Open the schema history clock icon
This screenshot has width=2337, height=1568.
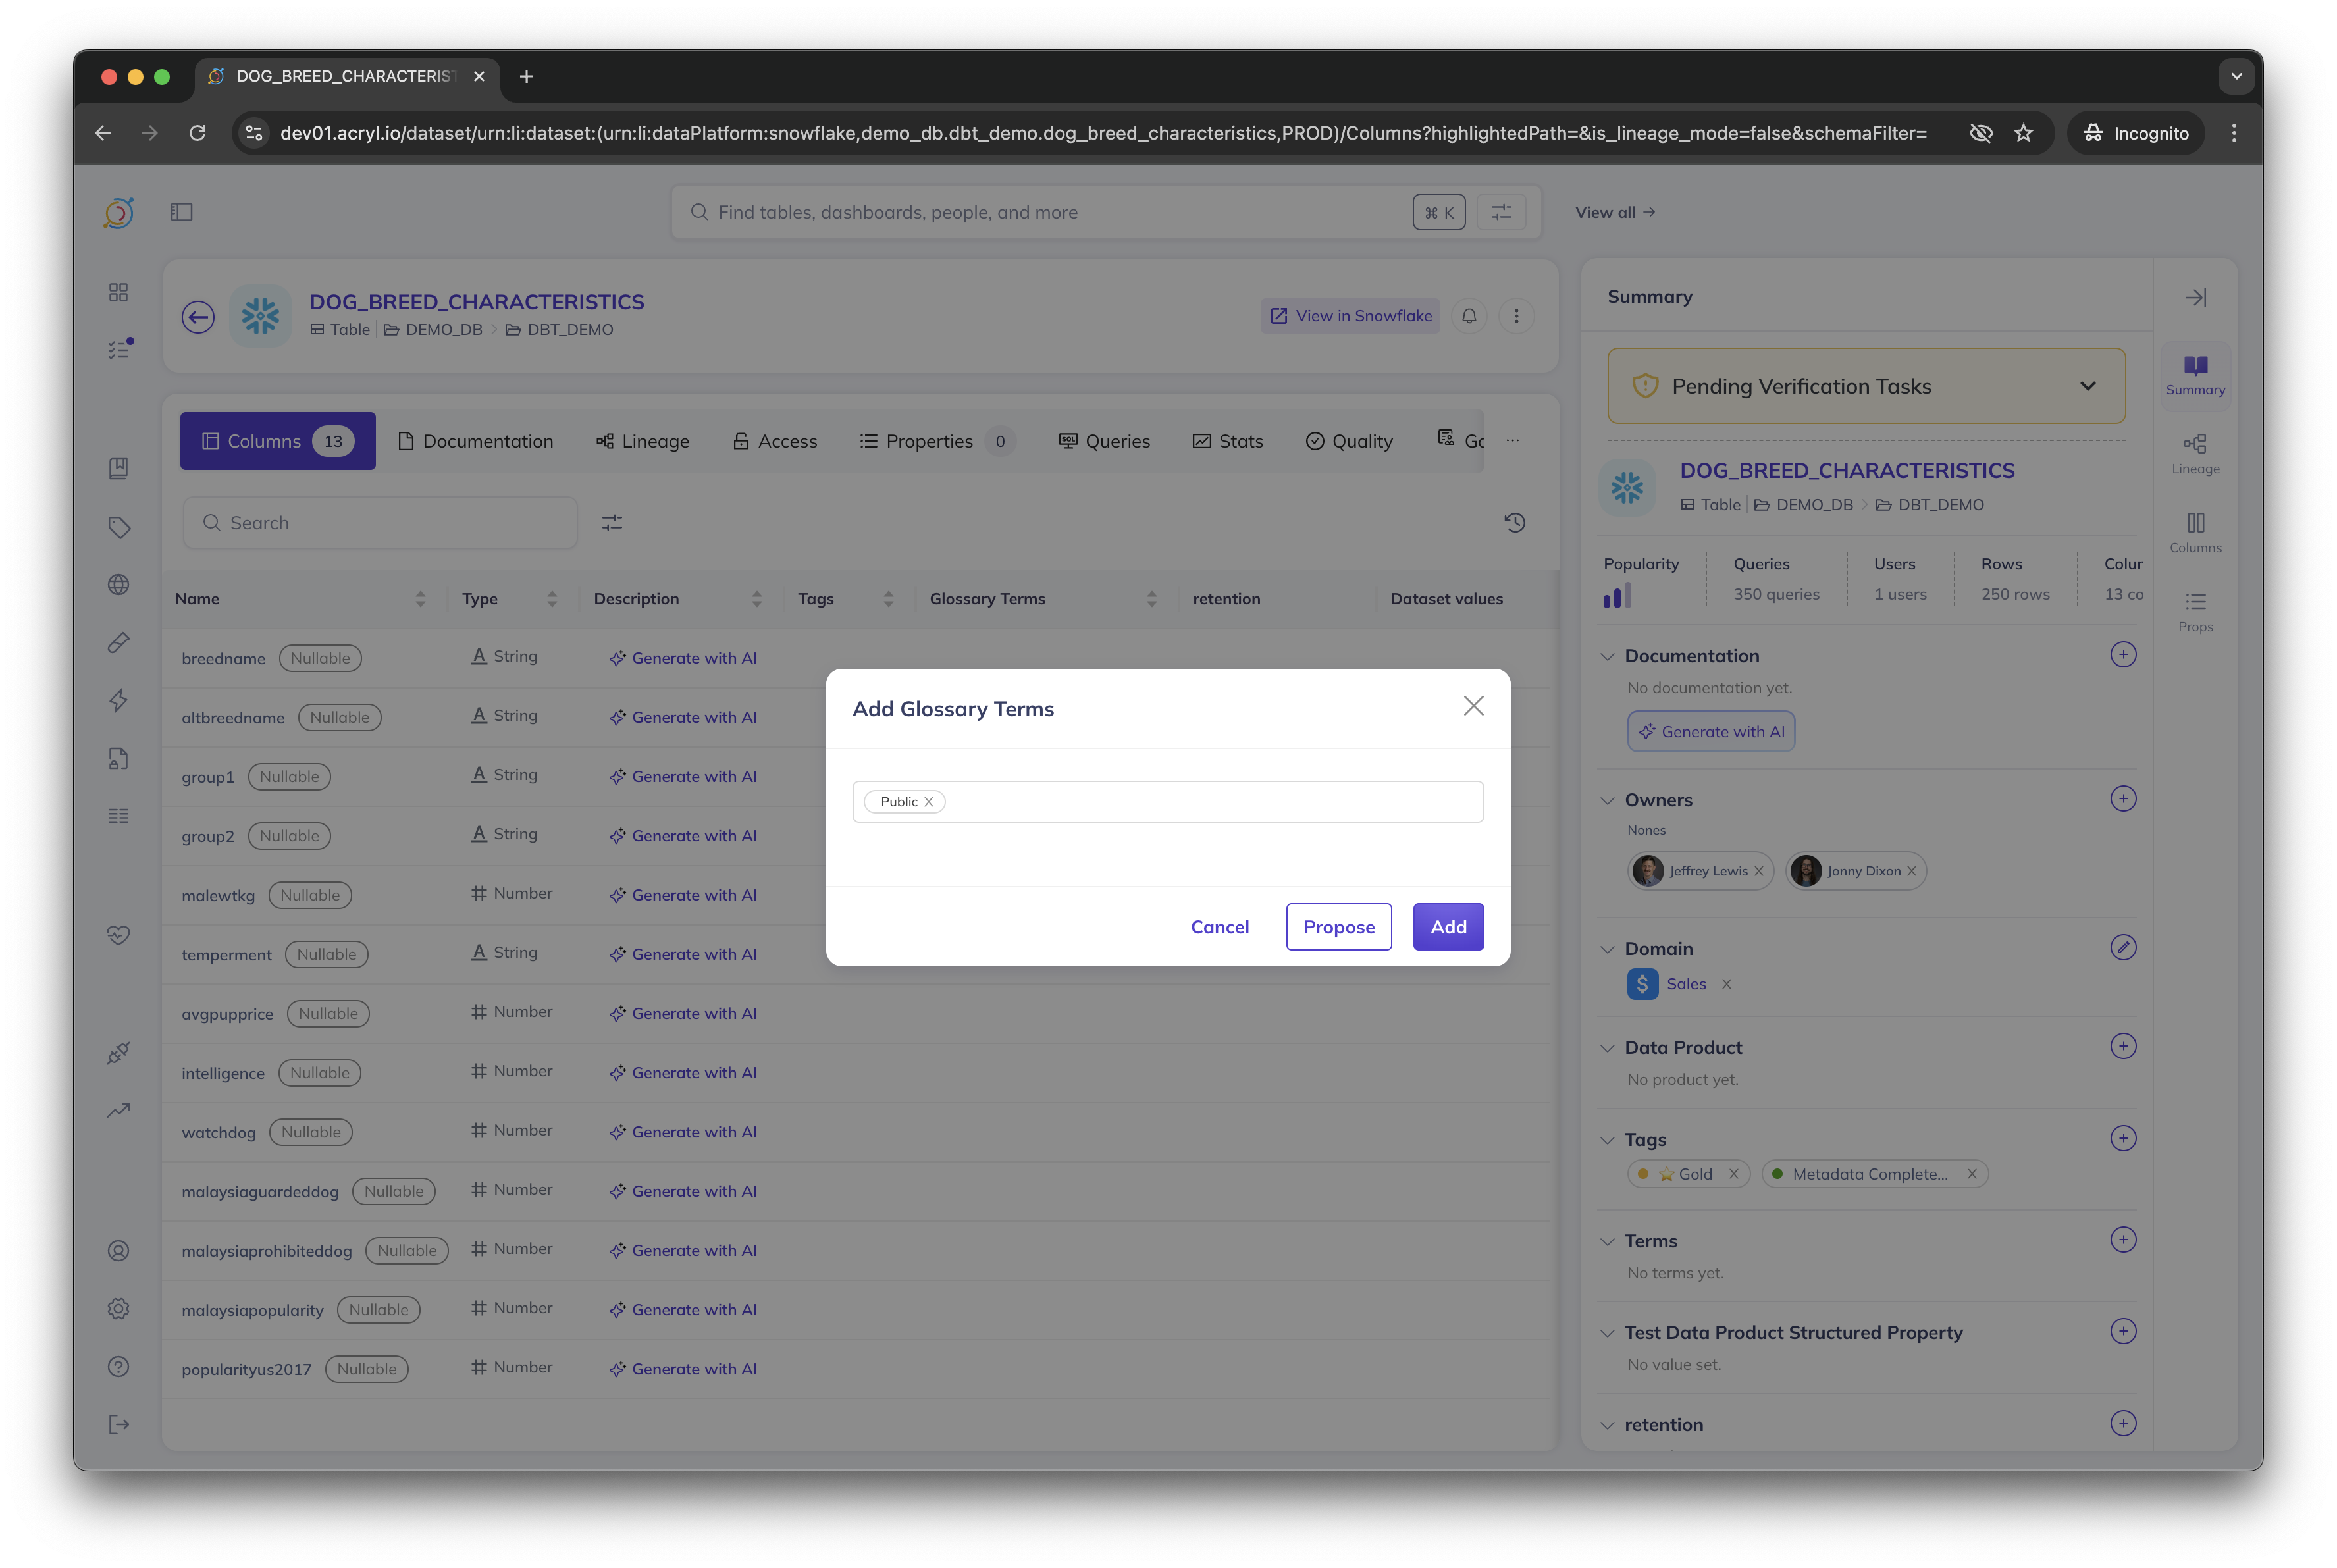tap(1514, 523)
